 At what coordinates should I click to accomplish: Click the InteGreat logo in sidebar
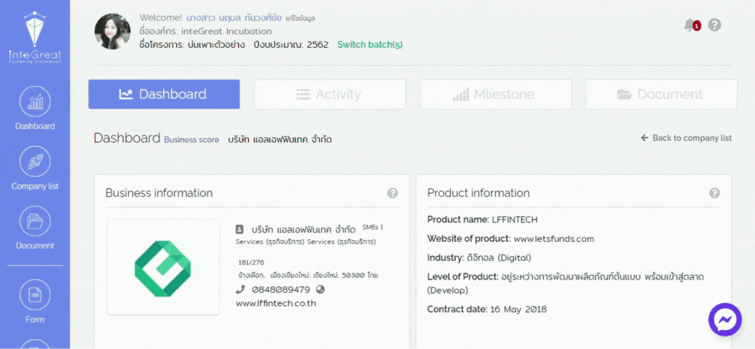(x=35, y=38)
